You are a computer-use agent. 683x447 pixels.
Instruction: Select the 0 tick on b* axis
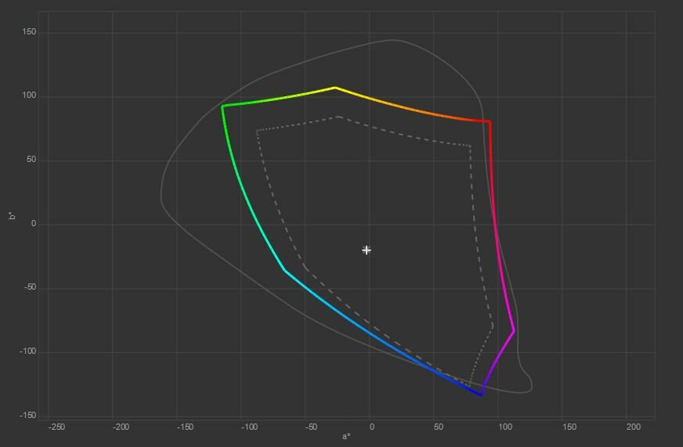click(x=34, y=224)
